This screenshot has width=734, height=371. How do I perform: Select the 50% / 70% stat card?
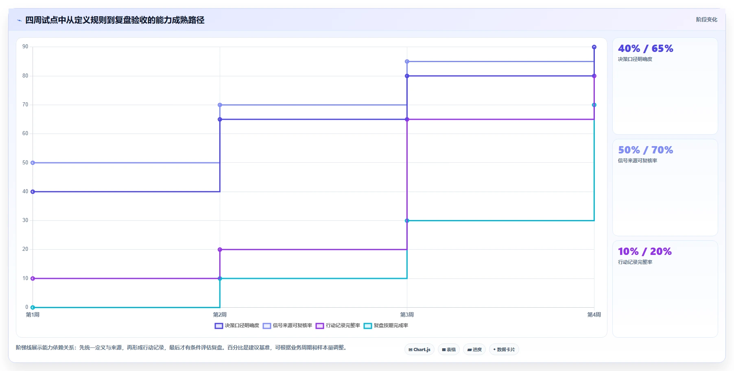[665, 188]
